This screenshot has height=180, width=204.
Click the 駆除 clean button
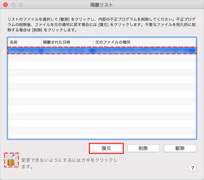(180, 148)
